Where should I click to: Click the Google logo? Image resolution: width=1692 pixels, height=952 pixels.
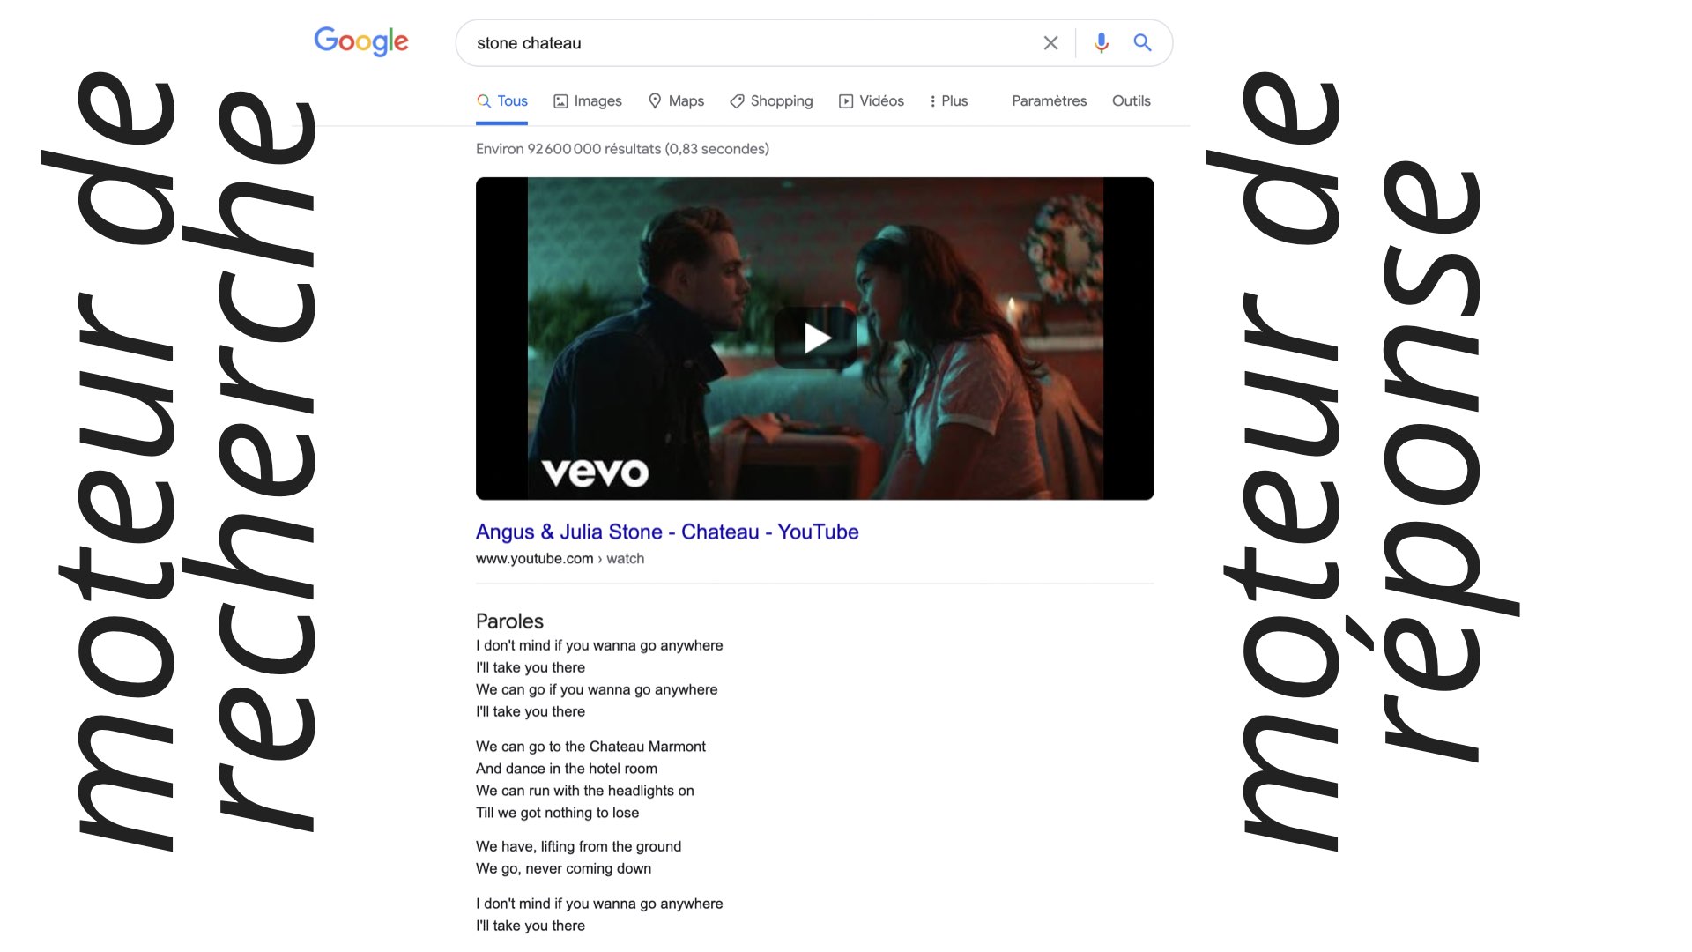361,41
